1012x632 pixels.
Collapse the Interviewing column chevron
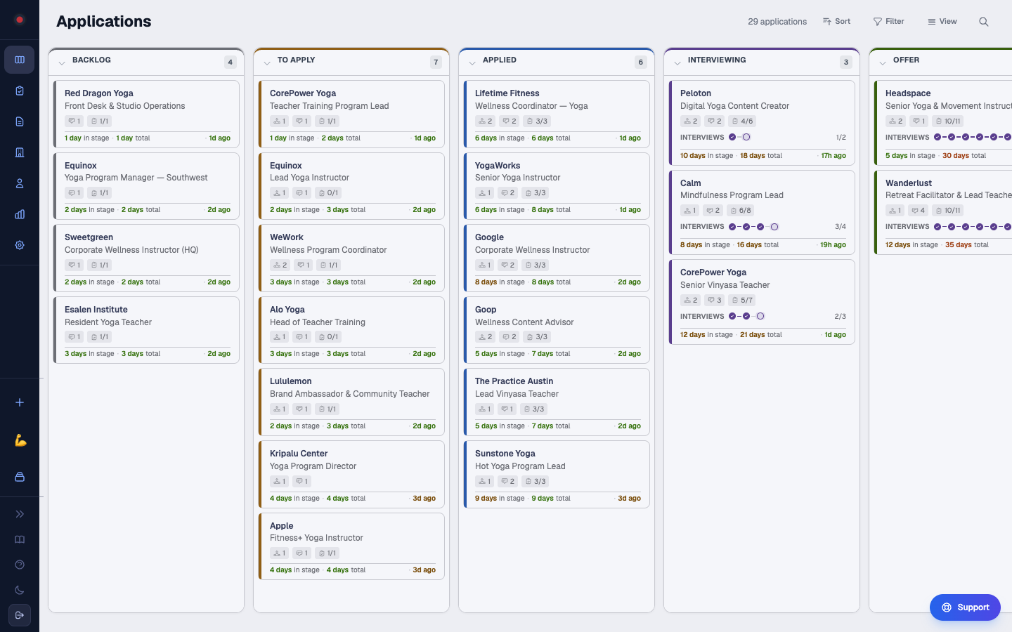click(677, 63)
